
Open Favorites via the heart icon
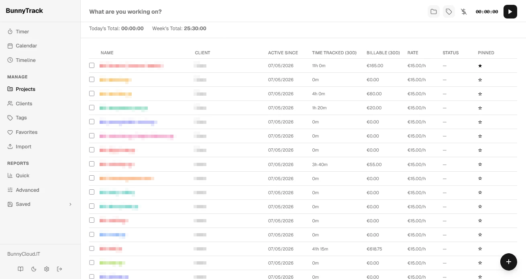pyautogui.click(x=10, y=132)
